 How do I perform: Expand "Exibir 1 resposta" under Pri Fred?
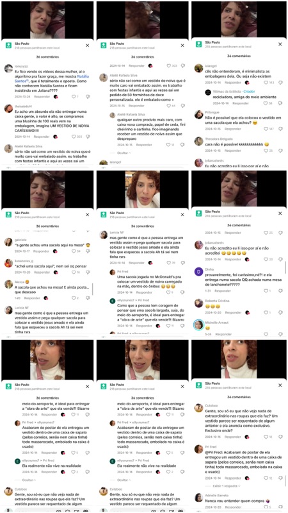pos(226,486)
